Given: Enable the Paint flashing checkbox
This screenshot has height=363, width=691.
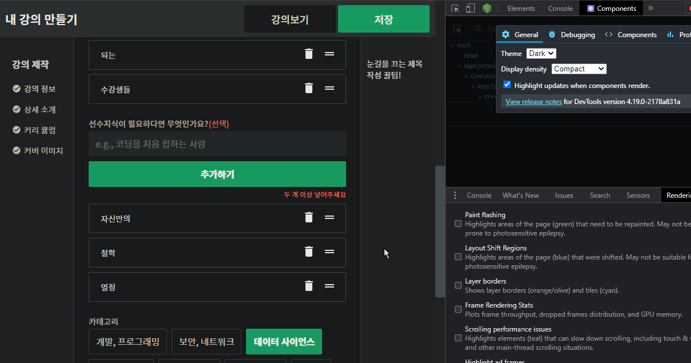Looking at the screenshot, I should point(458,224).
